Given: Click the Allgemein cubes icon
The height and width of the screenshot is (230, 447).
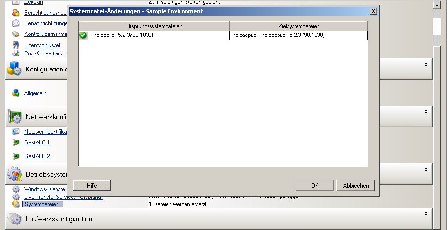Looking at the screenshot, I should tap(16, 93).
